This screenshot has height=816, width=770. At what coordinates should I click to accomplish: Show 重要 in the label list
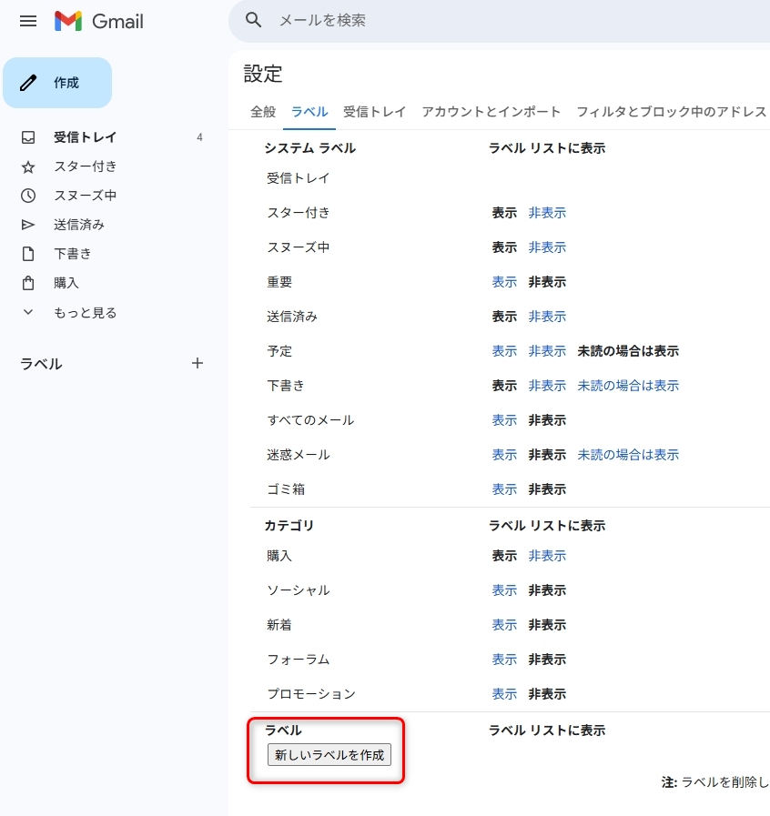(x=504, y=282)
